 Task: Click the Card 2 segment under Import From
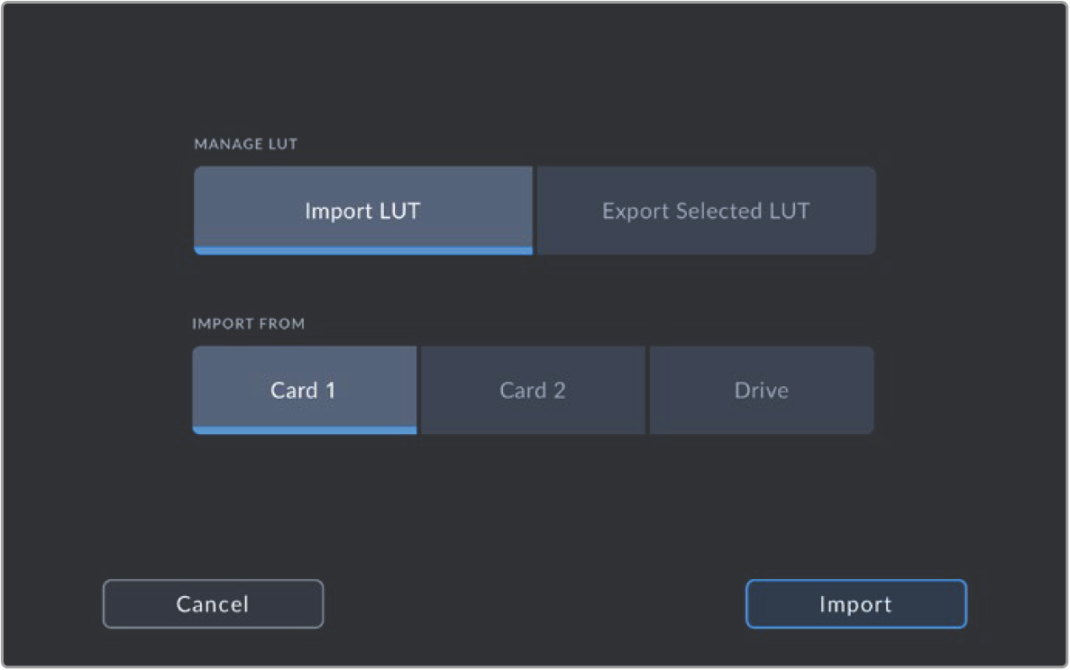tap(533, 390)
